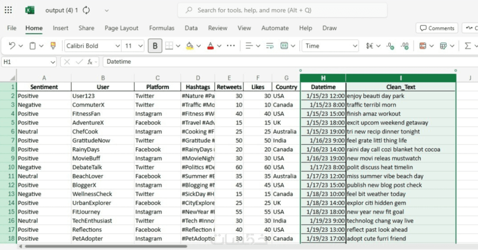Viewport: 478px width, 250px height.
Task: Click the search for tools box
Action: (x=283, y=10)
